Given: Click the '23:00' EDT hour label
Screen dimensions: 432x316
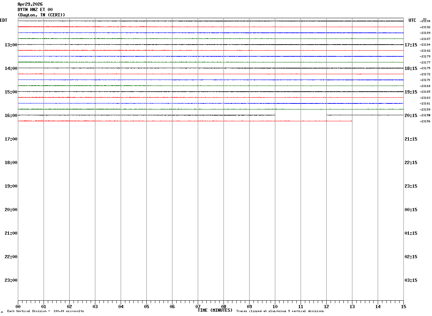Looking at the screenshot, I should (11, 280).
